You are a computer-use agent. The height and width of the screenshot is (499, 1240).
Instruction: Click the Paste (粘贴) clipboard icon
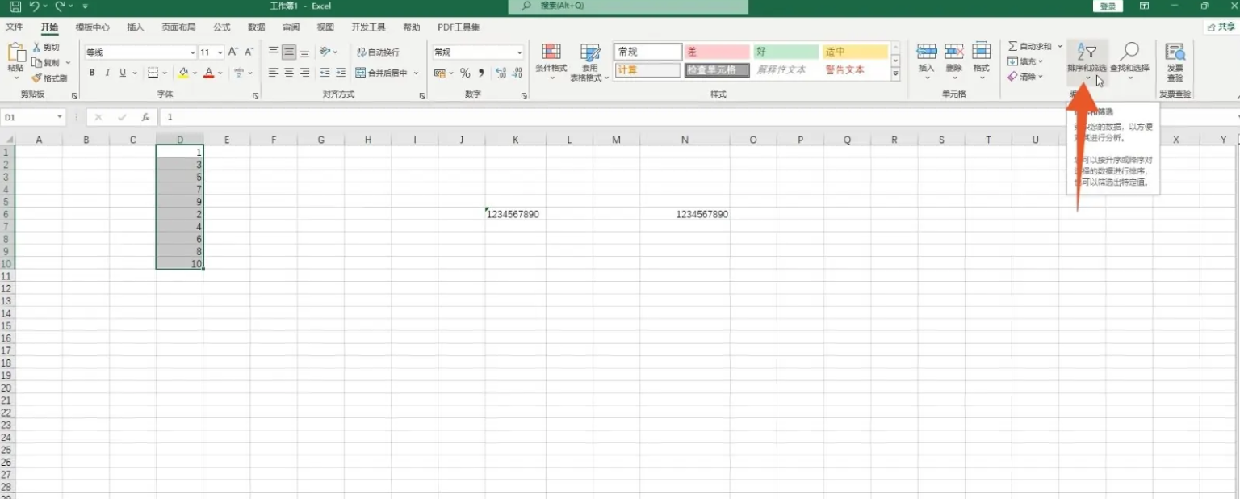[16, 52]
